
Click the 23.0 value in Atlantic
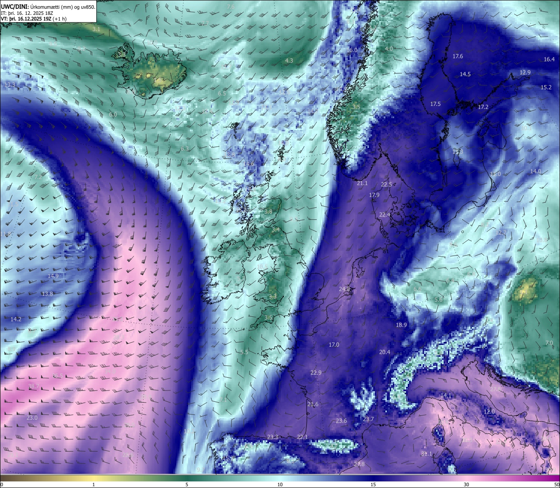32,418
